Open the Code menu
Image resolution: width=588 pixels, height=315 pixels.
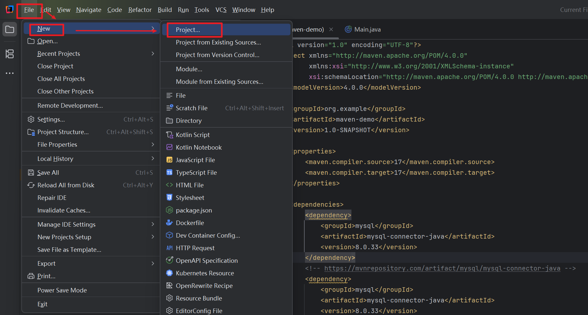(115, 10)
